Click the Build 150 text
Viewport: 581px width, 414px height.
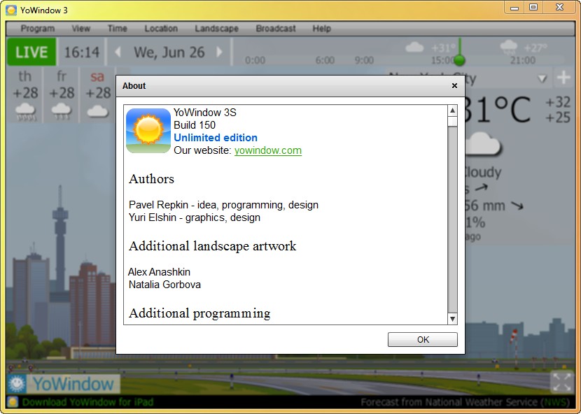(x=195, y=125)
